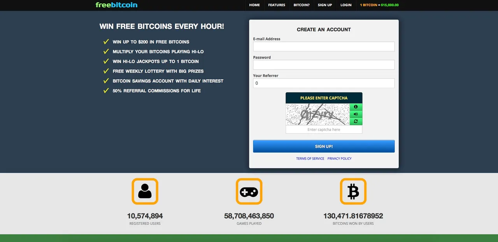Click WIN HI-LO JACKPOTS UP TO 1 BITCOIN

156,61
